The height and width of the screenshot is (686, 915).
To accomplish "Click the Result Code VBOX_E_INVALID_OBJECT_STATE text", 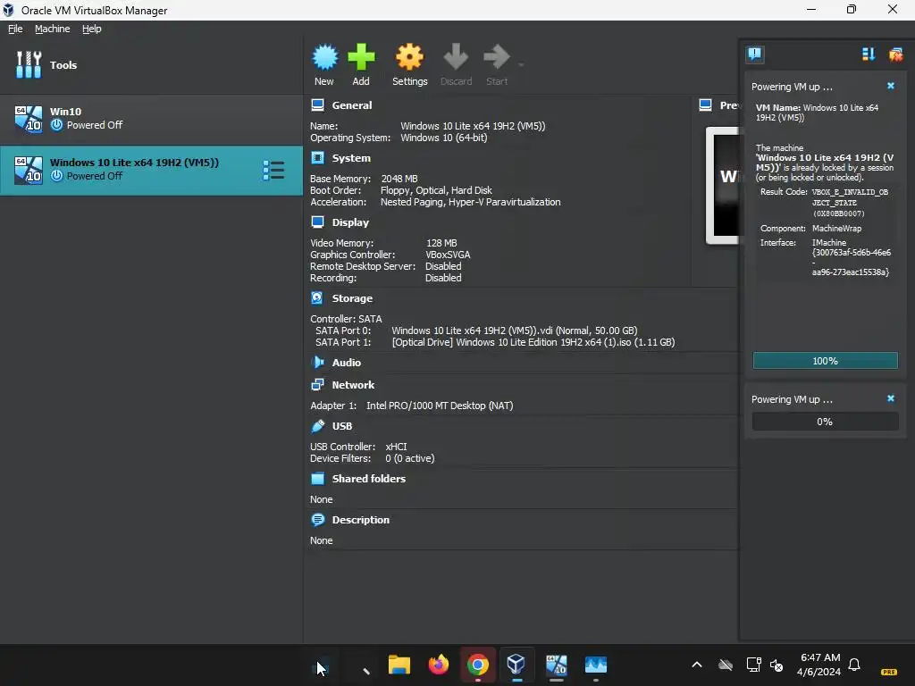I will point(851,203).
